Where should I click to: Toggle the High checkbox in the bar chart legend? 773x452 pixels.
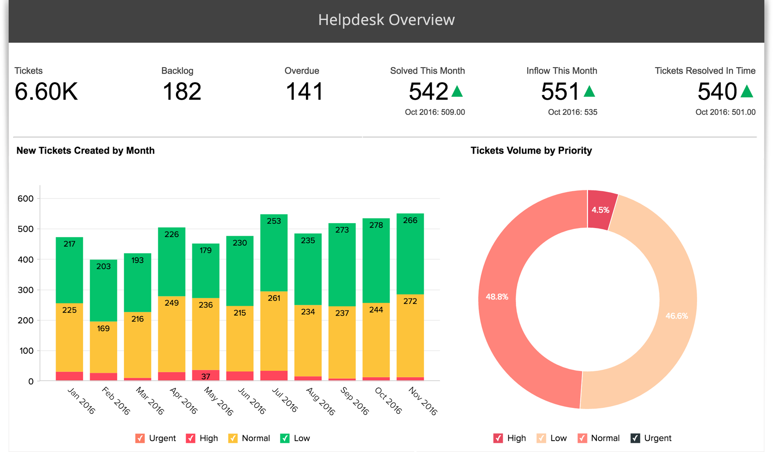191,438
